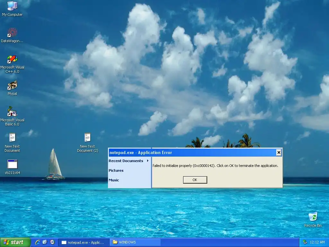Open the Start menu
This screenshot has height=247, width=329.
(x=15, y=242)
